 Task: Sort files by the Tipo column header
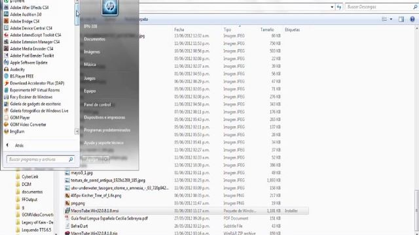tap(227, 29)
